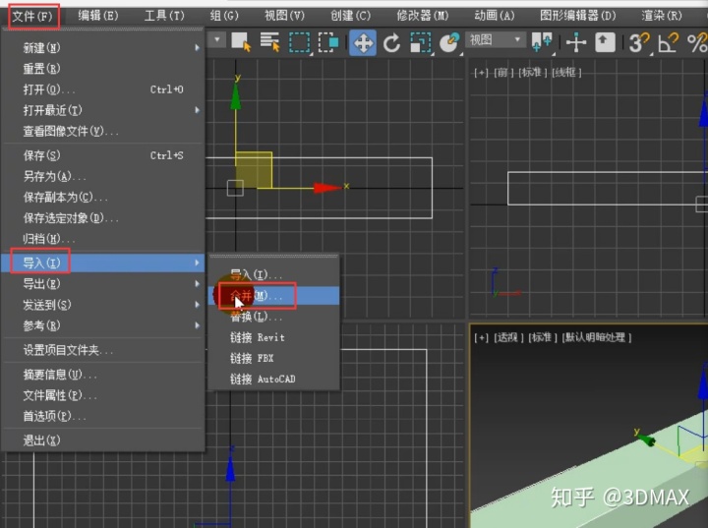
Task: Click the Select and Place tool
Action: click(x=449, y=42)
